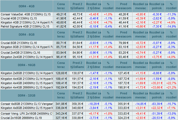The height and width of the screenshot is (120, 178).
Task: Click the Kingston 4x4GB 2666MHz CL15 HyperX name
Action: [x=27, y=87]
